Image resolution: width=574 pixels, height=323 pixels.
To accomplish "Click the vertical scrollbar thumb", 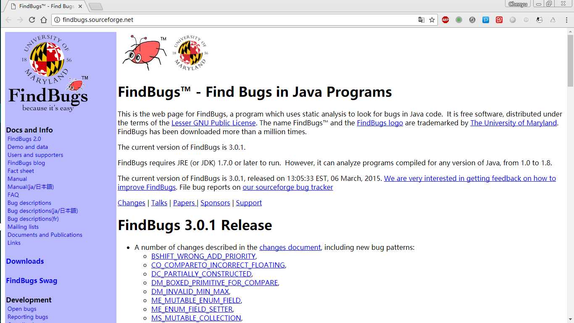I will (570, 60).
